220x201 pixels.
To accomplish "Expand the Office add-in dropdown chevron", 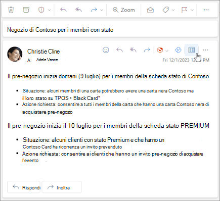I will point(167,51).
